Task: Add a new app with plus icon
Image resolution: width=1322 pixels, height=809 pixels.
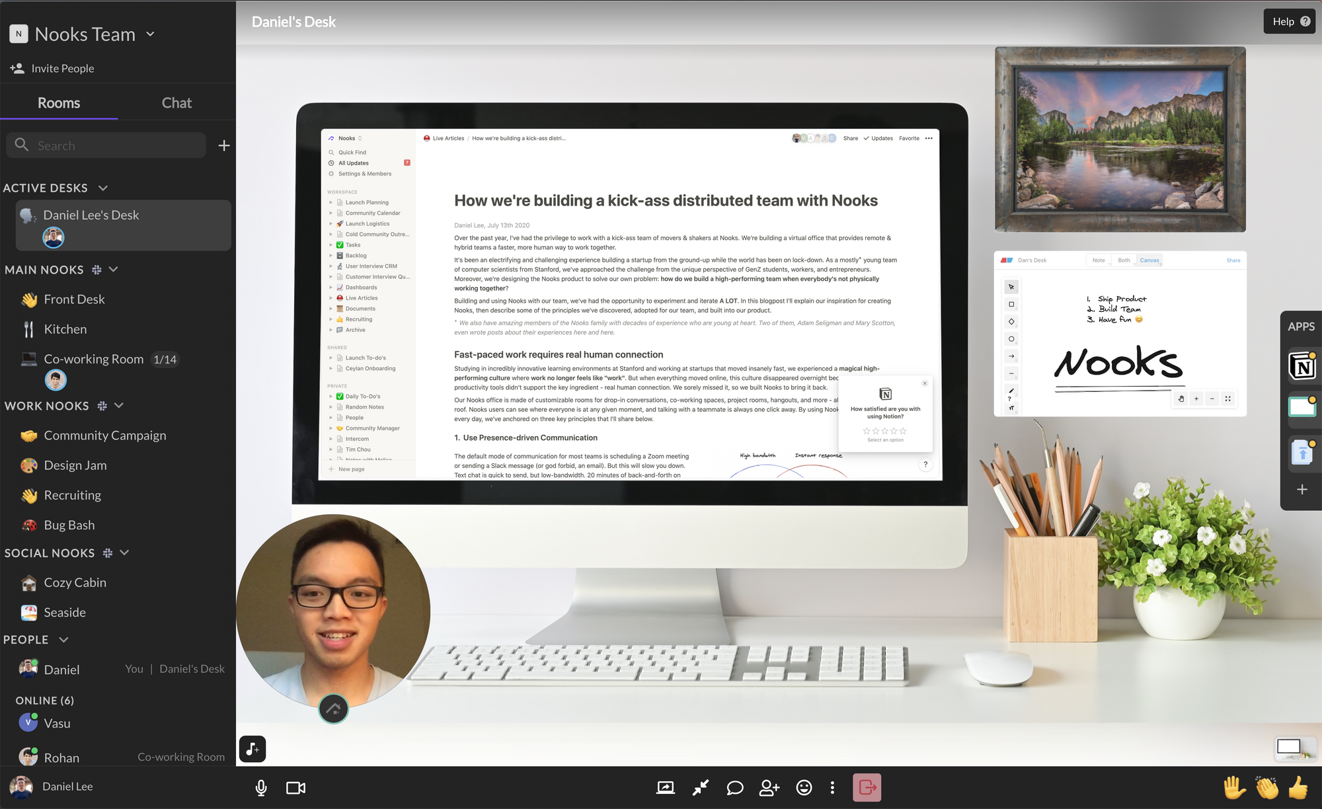Action: click(1302, 490)
